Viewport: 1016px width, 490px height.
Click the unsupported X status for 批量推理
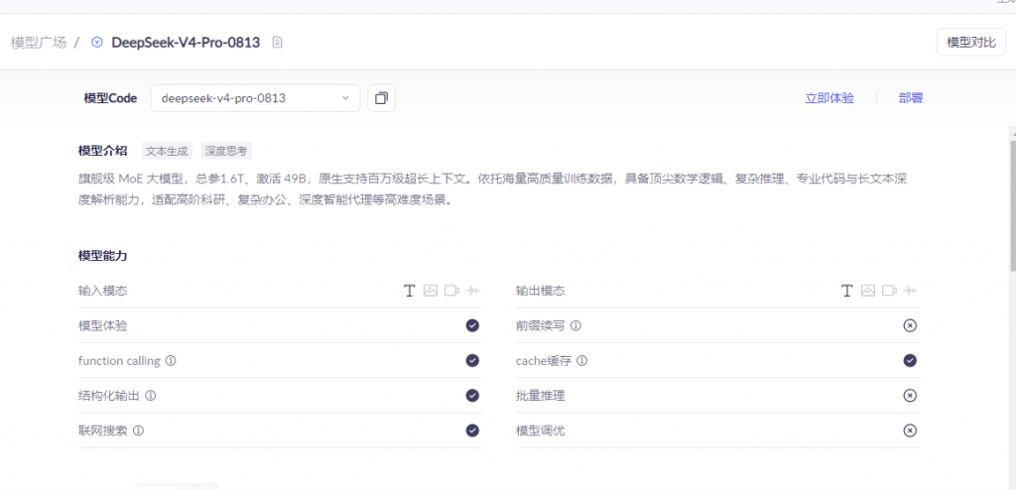coord(910,396)
